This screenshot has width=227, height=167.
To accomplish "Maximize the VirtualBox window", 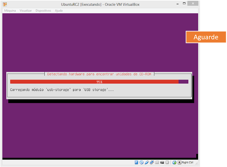I will coord(184,4).
